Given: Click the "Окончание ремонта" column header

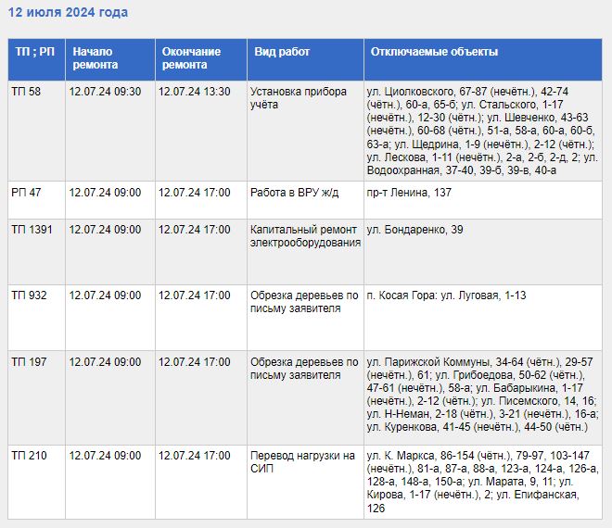Looking at the screenshot, I should pyautogui.click(x=191, y=58).
